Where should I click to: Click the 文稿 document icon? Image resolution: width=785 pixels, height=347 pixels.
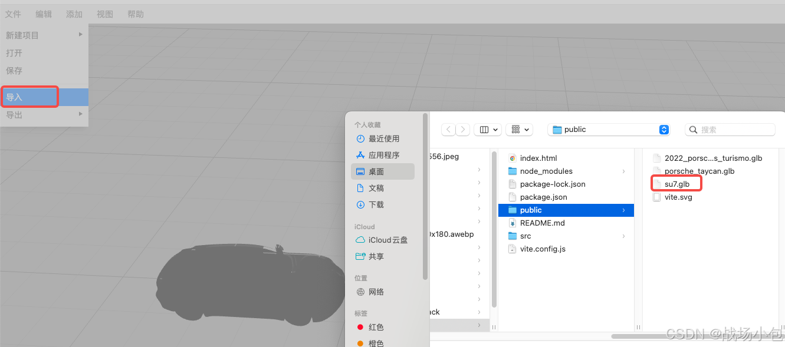(x=361, y=188)
